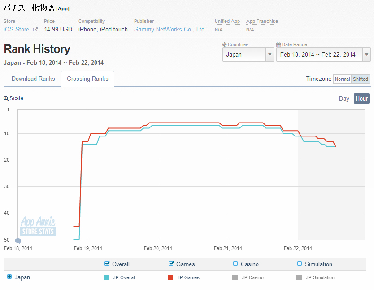374x290 pixels.
Task: Click the Scale magnifier icon
Action: (x=6, y=98)
